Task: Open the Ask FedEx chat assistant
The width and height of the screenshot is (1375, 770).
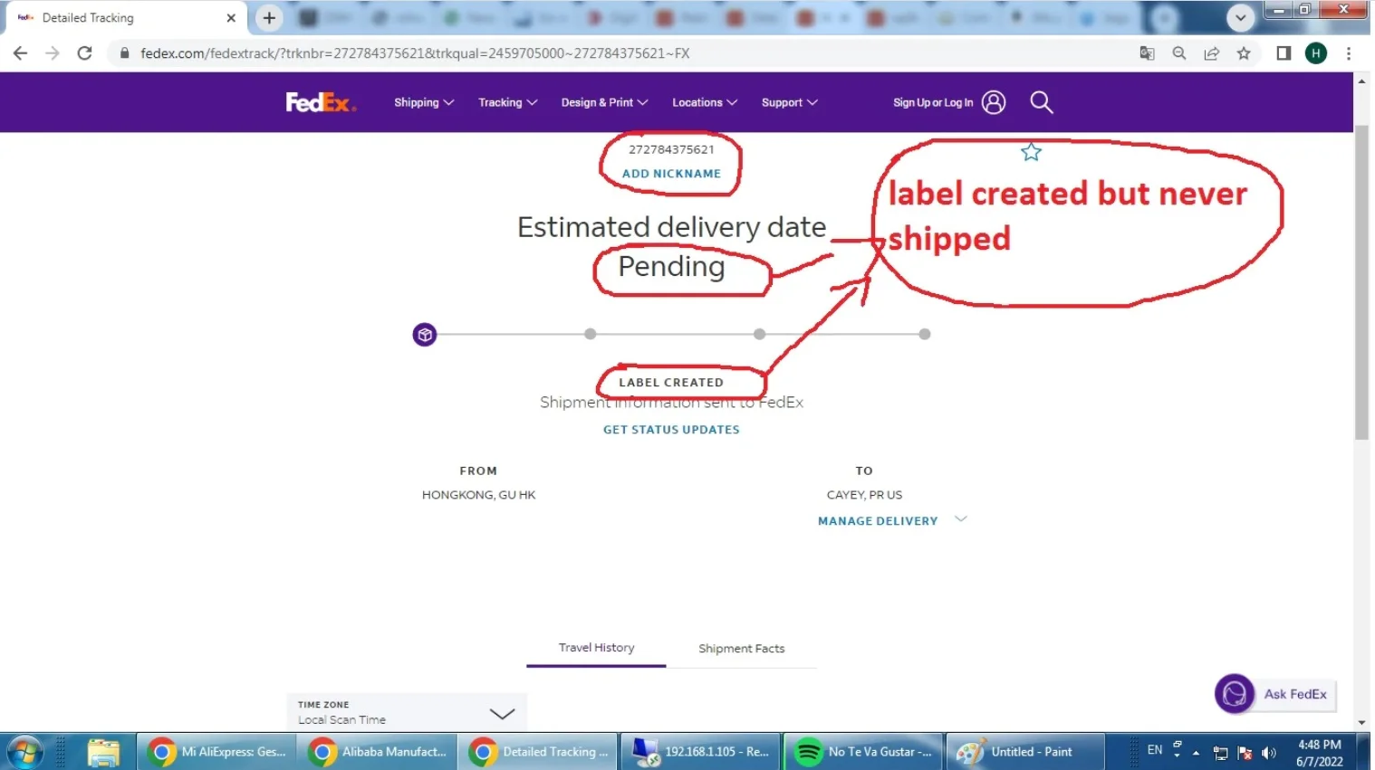Action: (x=1275, y=694)
